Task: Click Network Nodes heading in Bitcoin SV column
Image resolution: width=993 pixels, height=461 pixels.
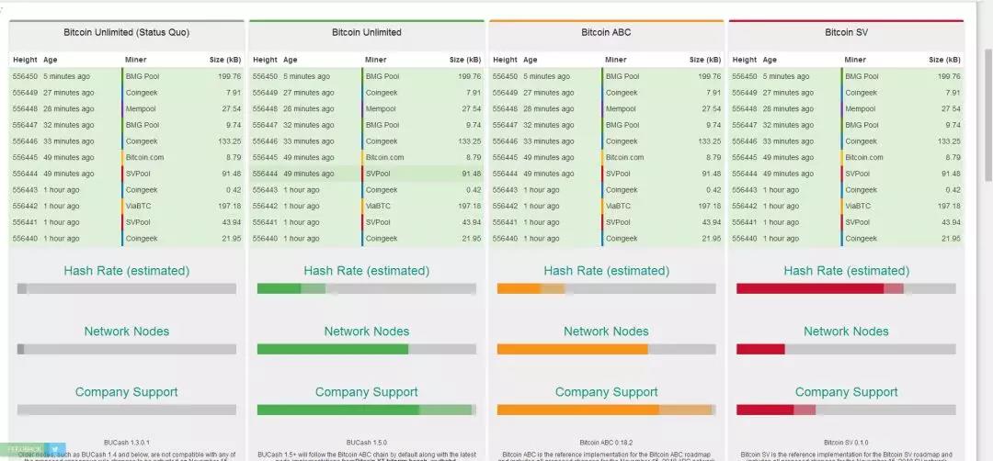Action: [846, 332]
